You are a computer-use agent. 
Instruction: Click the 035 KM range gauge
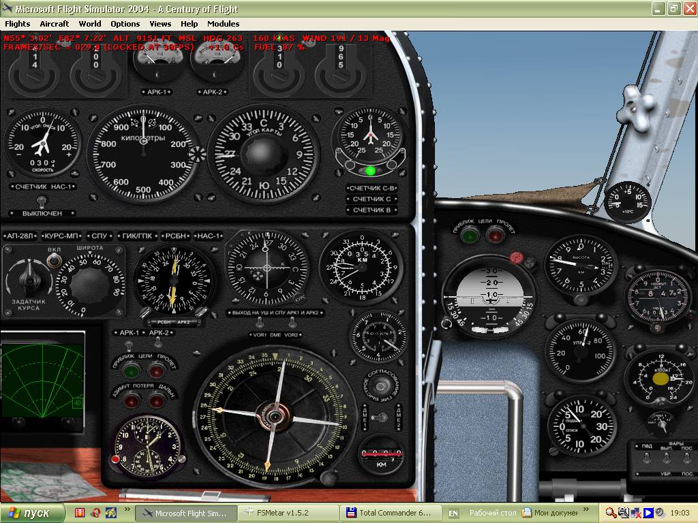click(361, 267)
